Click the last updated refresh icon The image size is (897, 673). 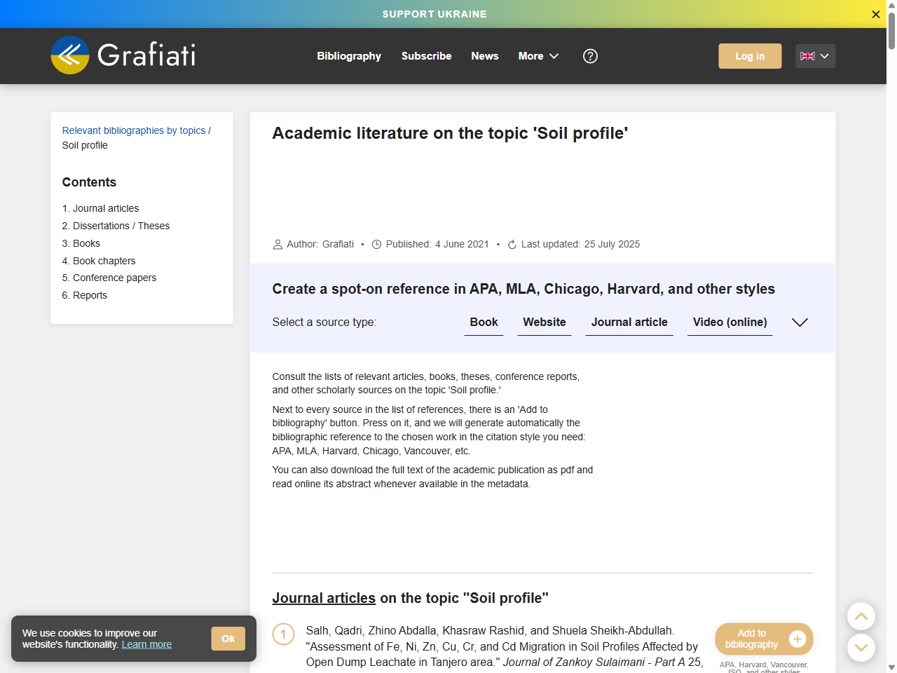click(x=512, y=244)
